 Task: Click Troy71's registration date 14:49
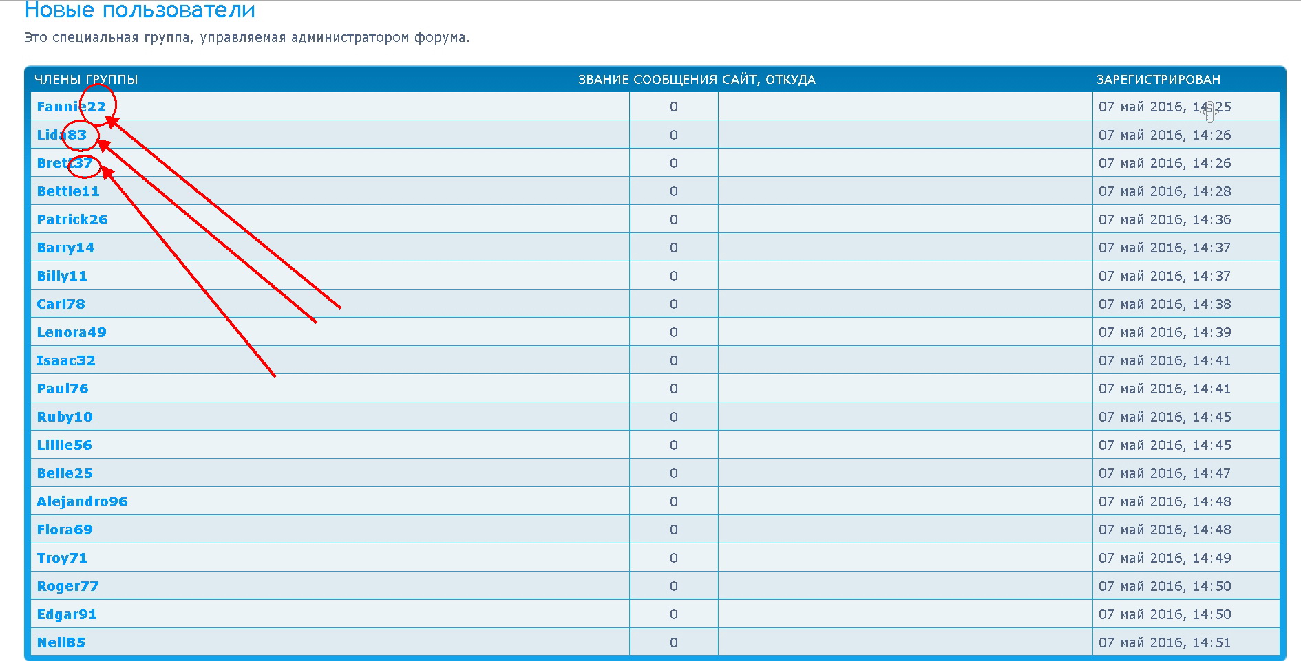pos(1165,558)
